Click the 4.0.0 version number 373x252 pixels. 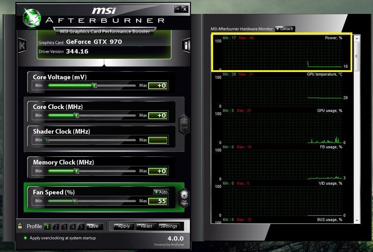click(176, 238)
